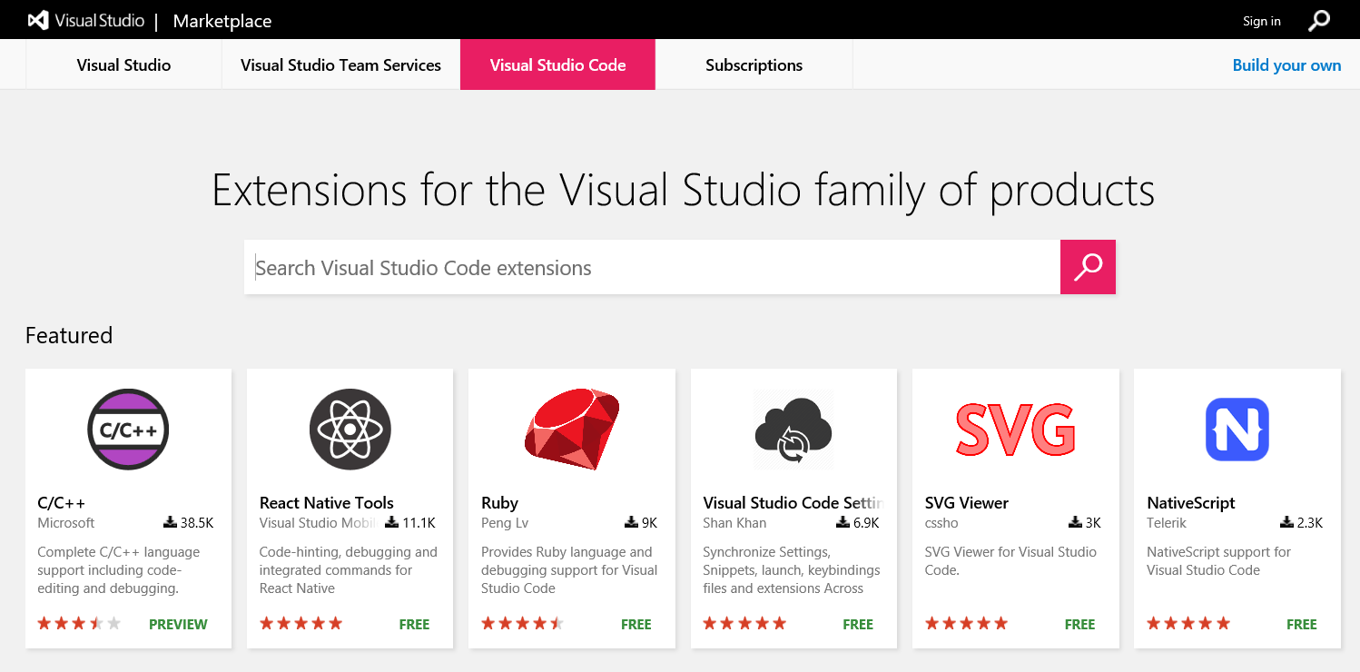Image resolution: width=1360 pixels, height=672 pixels.
Task: Click the C/C++ extension logo icon
Action: coord(128,430)
